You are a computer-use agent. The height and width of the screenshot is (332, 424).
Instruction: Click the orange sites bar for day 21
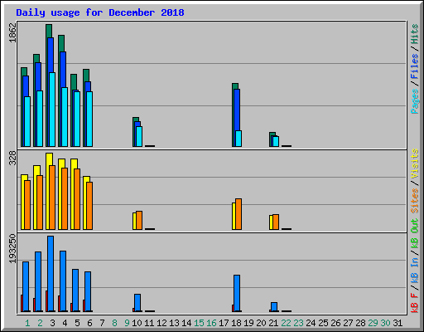[x=276, y=222]
